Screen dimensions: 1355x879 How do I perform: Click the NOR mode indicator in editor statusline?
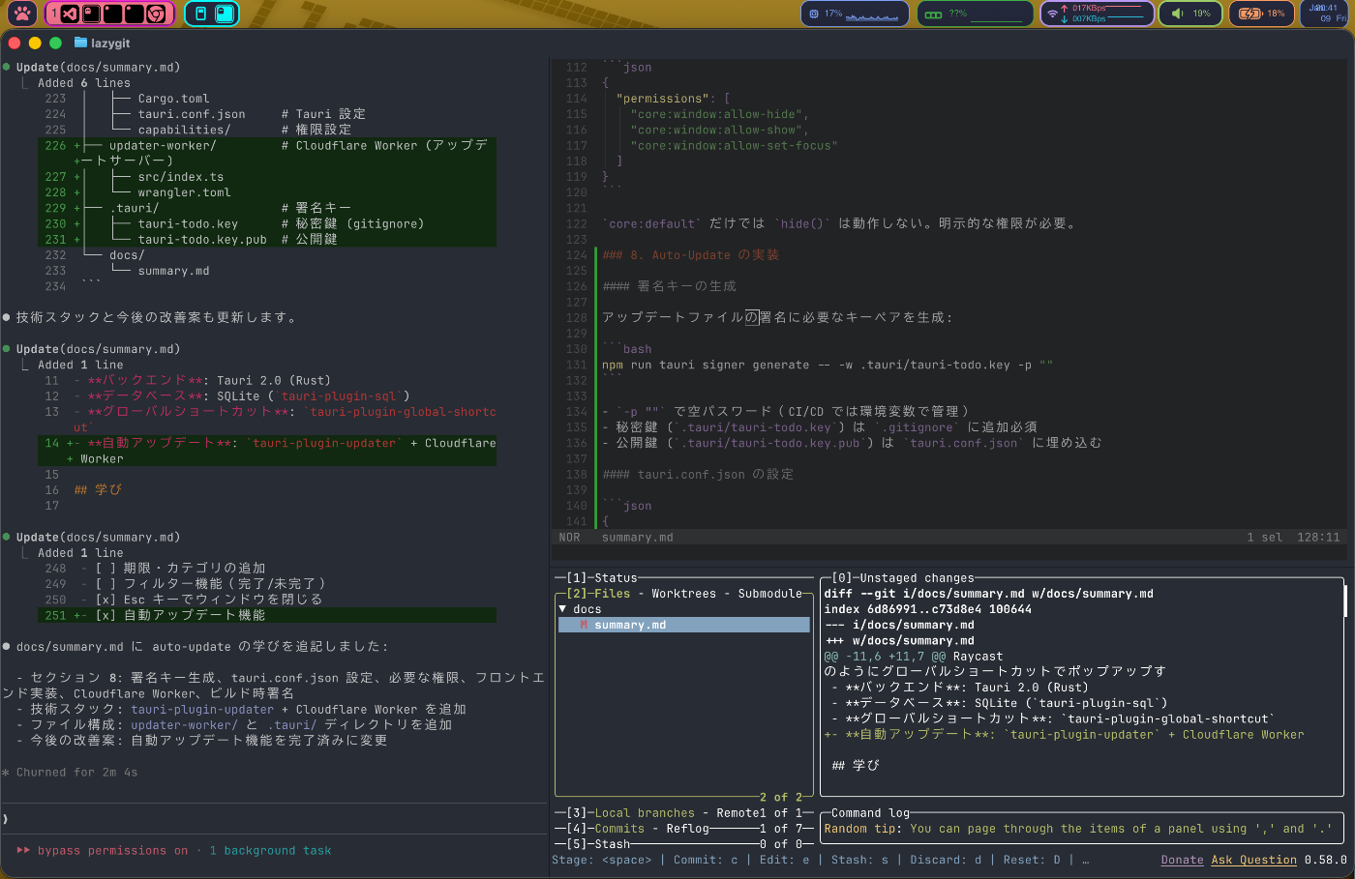click(x=569, y=538)
